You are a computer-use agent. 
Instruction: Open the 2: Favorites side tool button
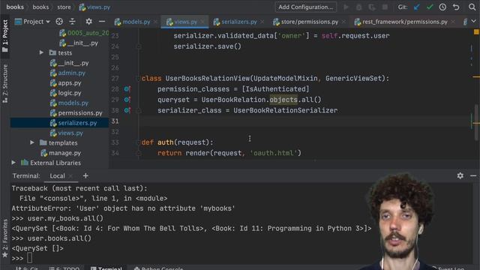coord(5,238)
